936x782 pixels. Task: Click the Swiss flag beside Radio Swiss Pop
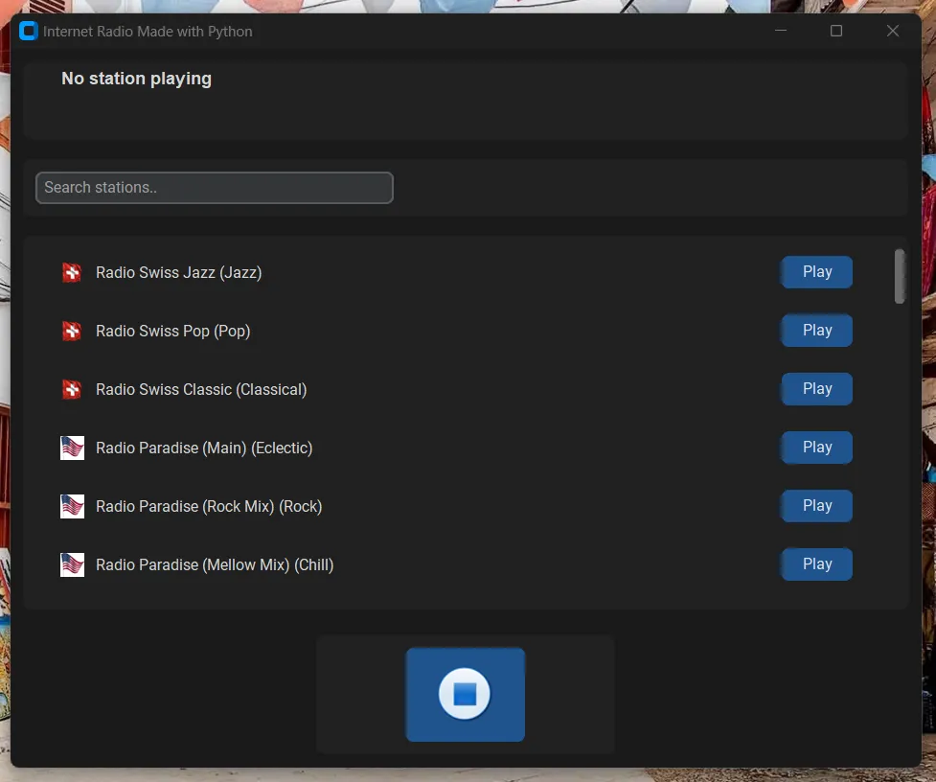tap(72, 332)
